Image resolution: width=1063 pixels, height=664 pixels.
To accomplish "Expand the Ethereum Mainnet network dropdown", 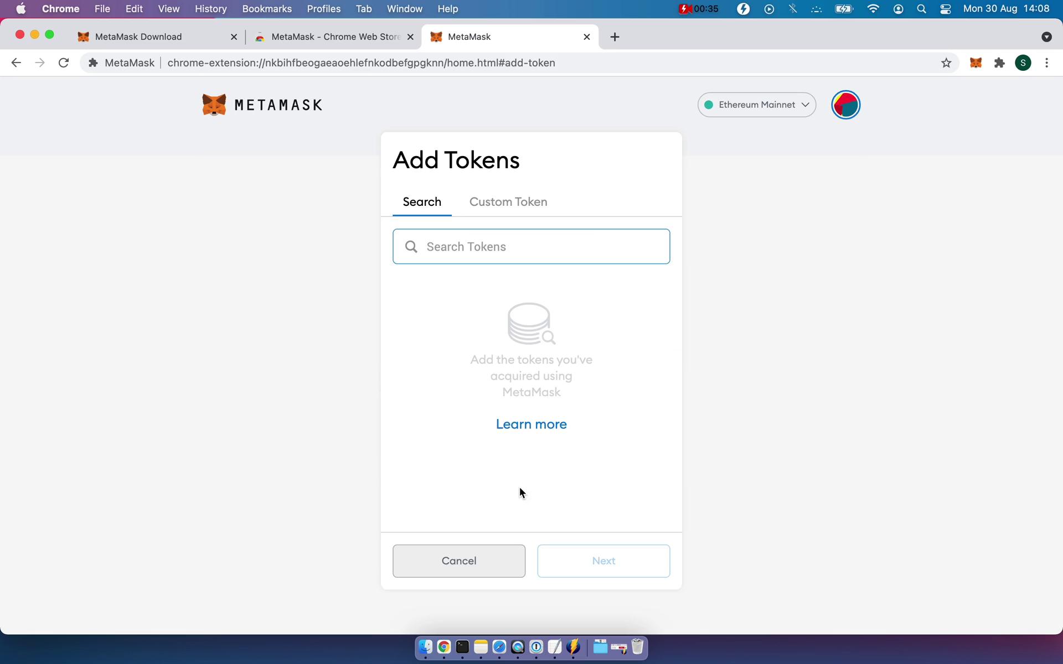I will (757, 104).
